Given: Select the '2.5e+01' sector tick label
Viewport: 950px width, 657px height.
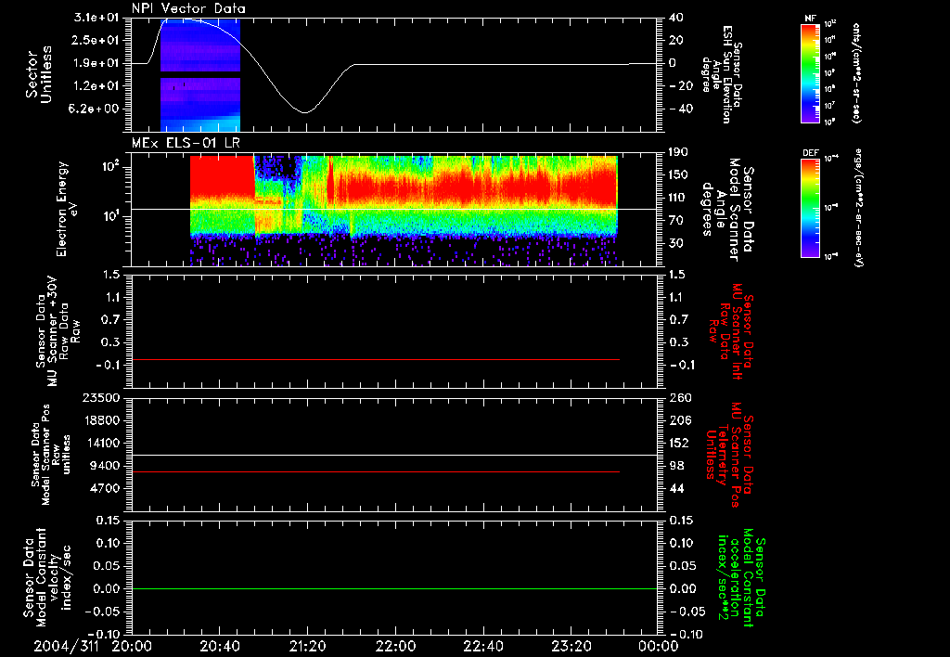Looking at the screenshot, I should point(96,40).
